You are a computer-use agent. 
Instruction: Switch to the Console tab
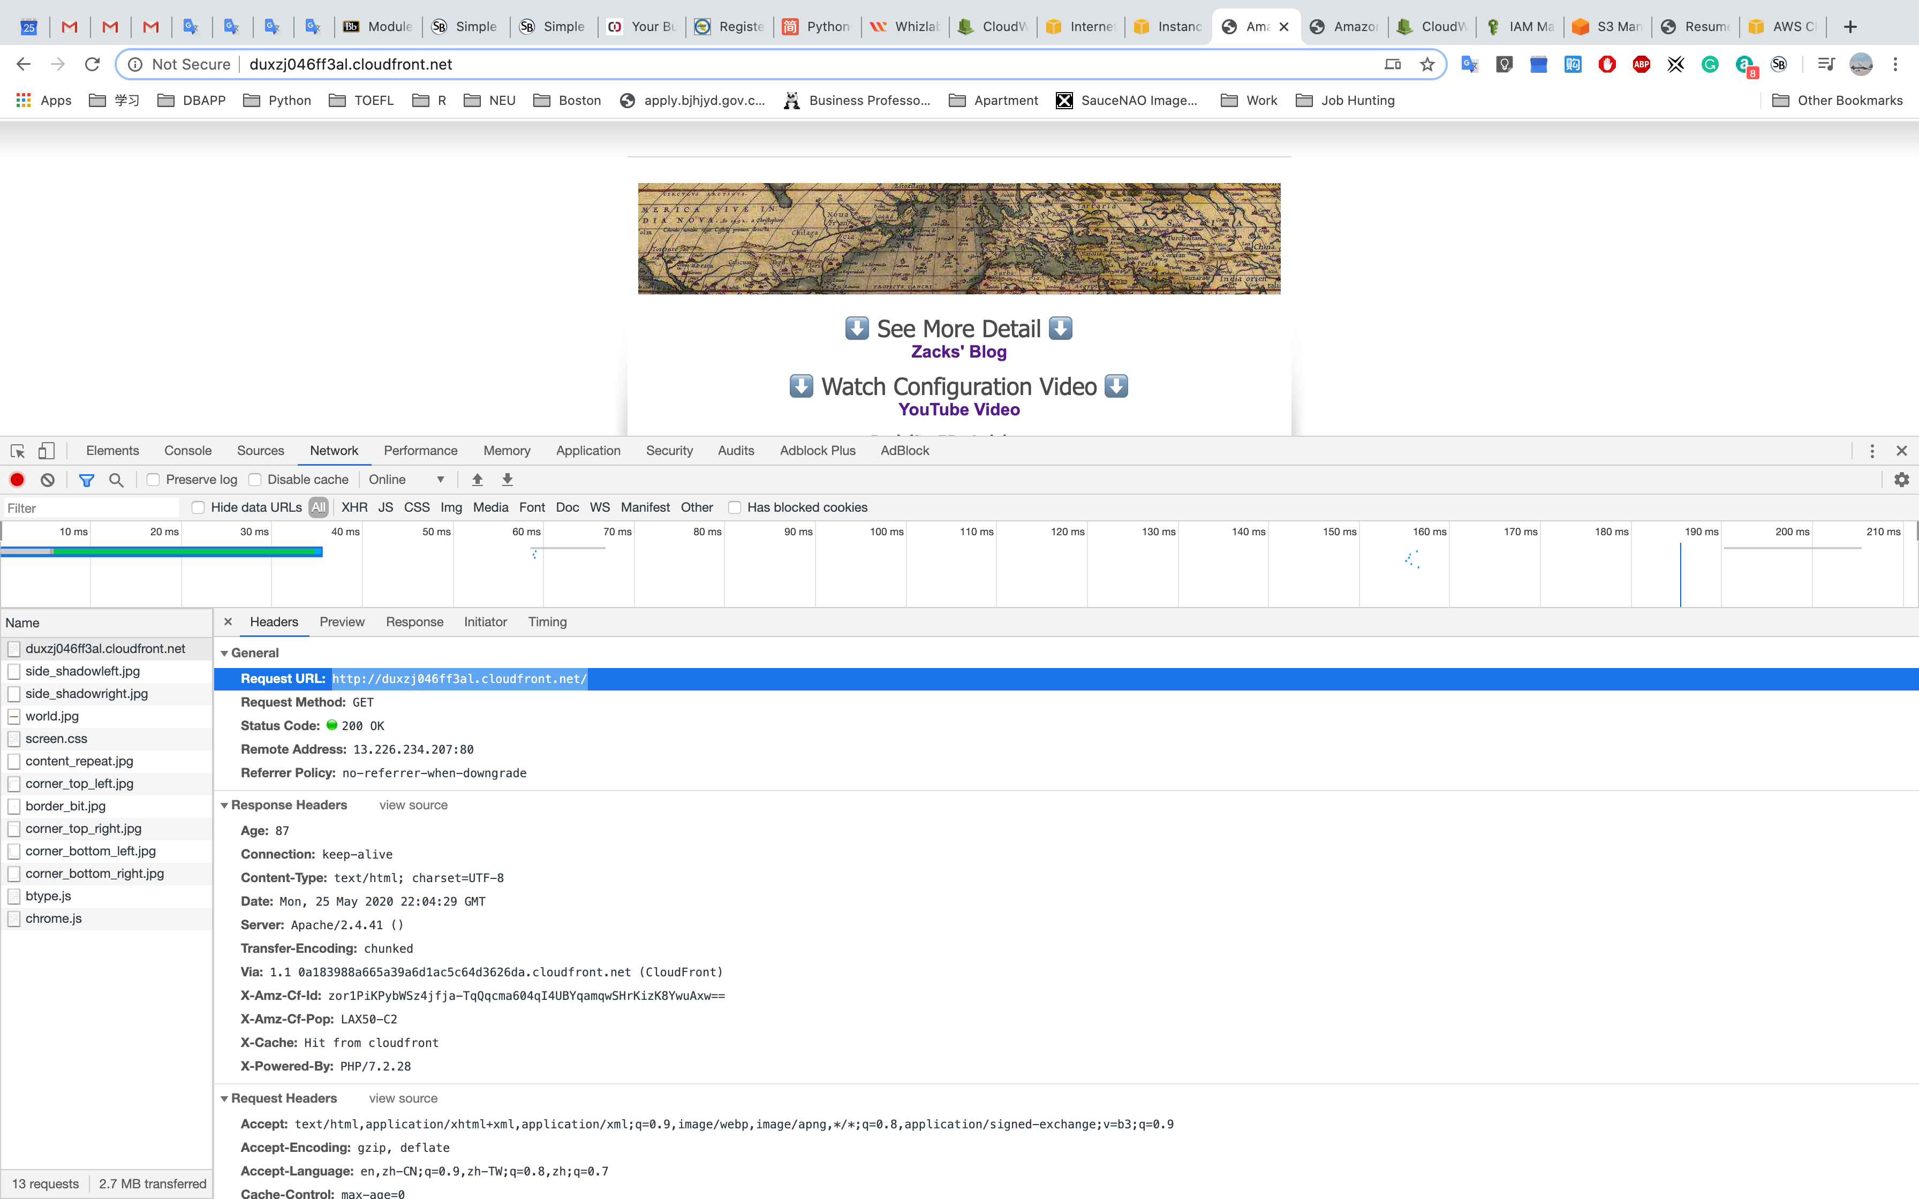coord(187,450)
